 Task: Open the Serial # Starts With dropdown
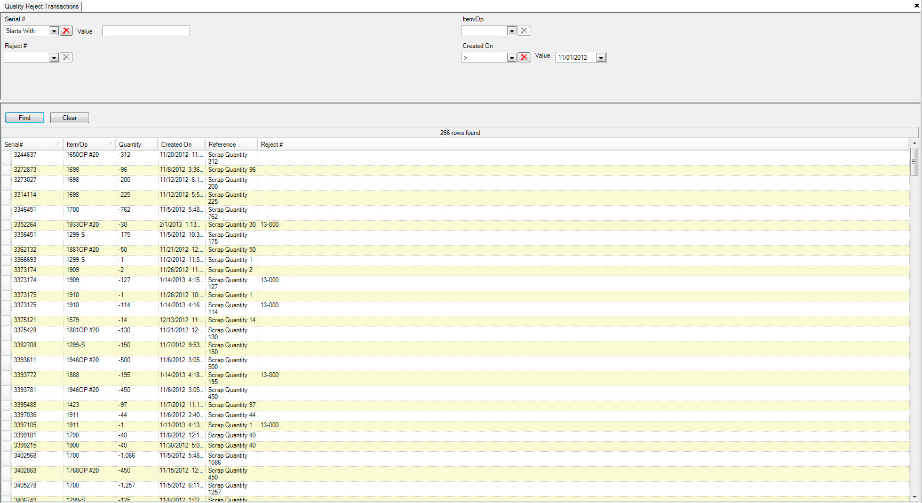[54, 31]
